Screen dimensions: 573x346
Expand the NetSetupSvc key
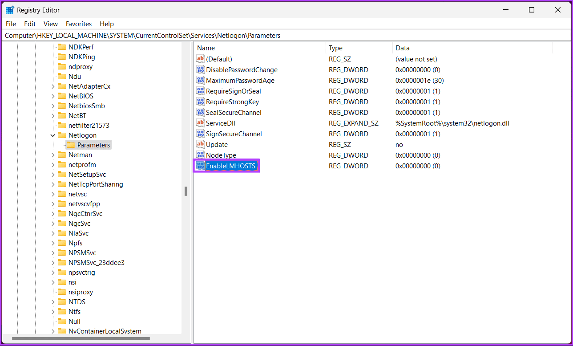tap(53, 174)
